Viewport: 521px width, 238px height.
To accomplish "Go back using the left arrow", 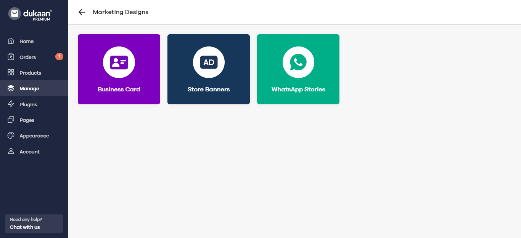I will click(81, 12).
